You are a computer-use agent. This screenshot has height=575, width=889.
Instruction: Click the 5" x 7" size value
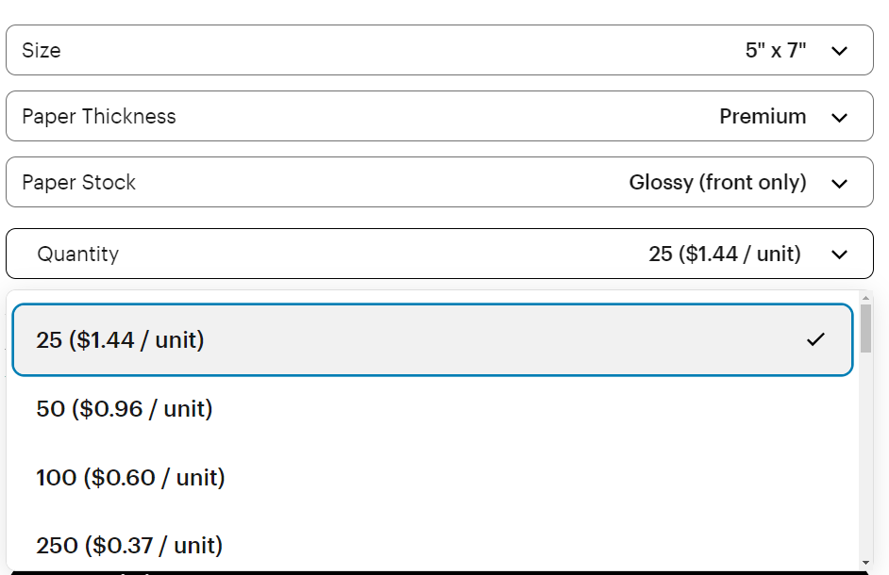click(x=776, y=51)
